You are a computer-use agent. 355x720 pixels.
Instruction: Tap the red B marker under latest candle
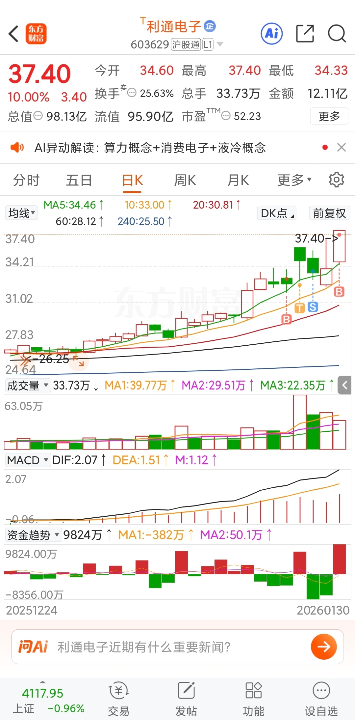click(339, 292)
